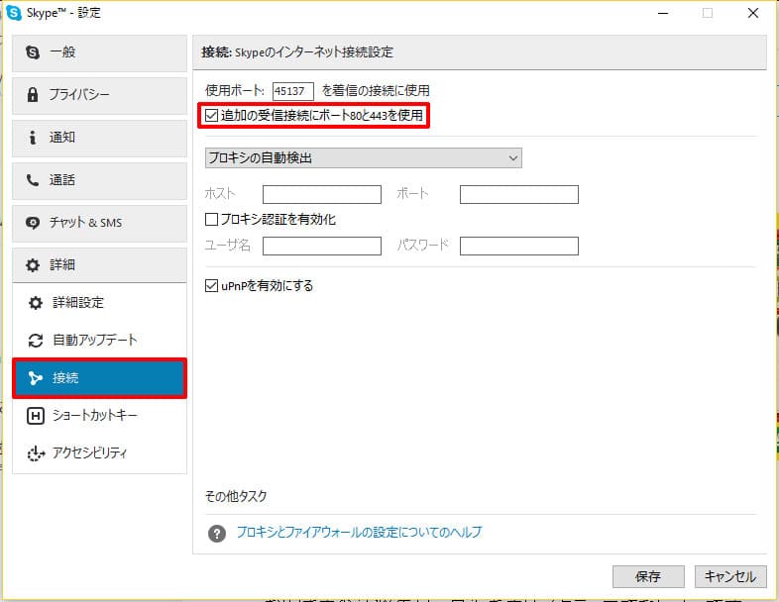
Task: Select 接続 in the sidebar
Action: [99, 378]
